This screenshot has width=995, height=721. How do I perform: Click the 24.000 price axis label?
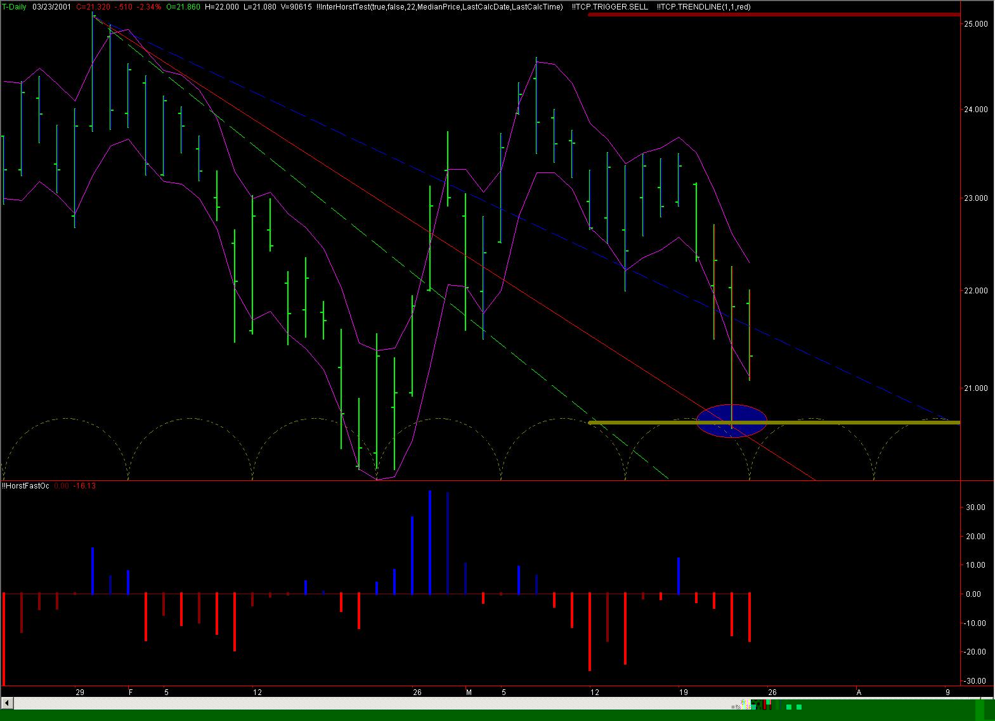[x=976, y=110]
